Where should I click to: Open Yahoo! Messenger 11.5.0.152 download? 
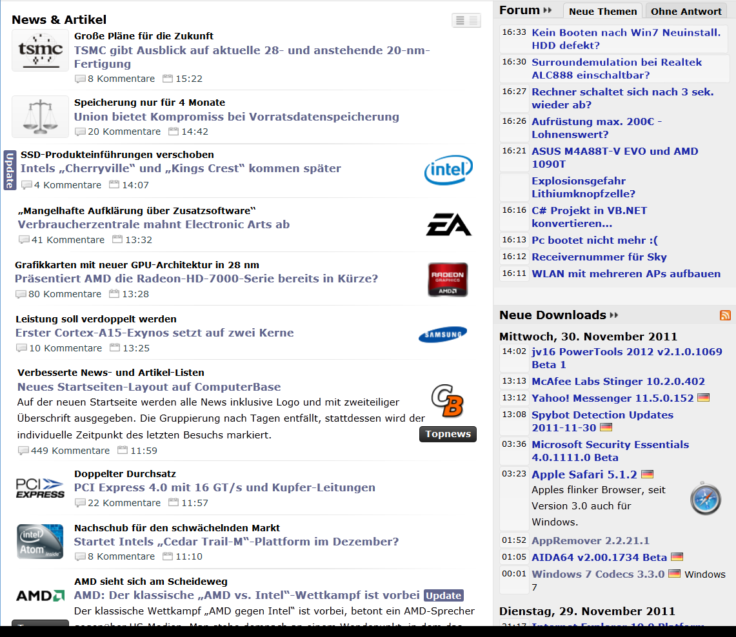click(613, 398)
